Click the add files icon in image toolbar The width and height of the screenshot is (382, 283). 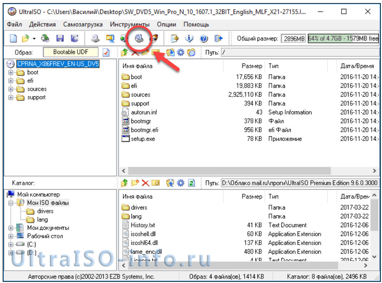pyautogui.click(x=170, y=52)
